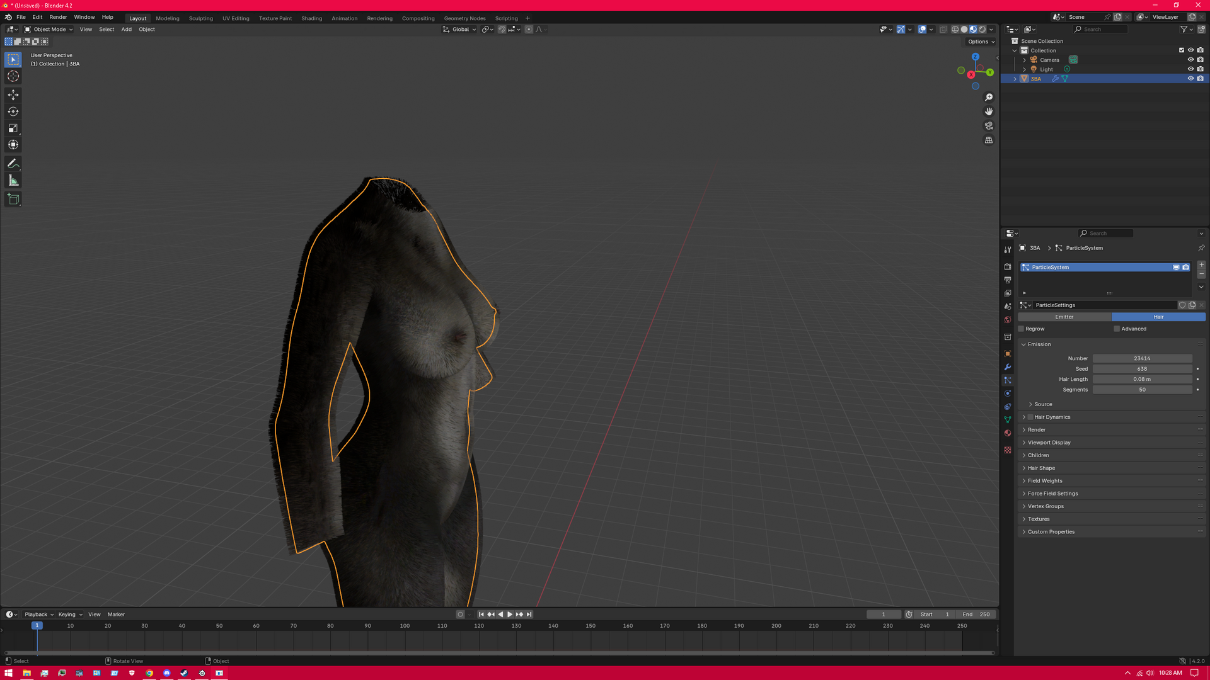Open the Modifiers wrench tab
Screen dimensions: 1210x680
(x=1008, y=367)
